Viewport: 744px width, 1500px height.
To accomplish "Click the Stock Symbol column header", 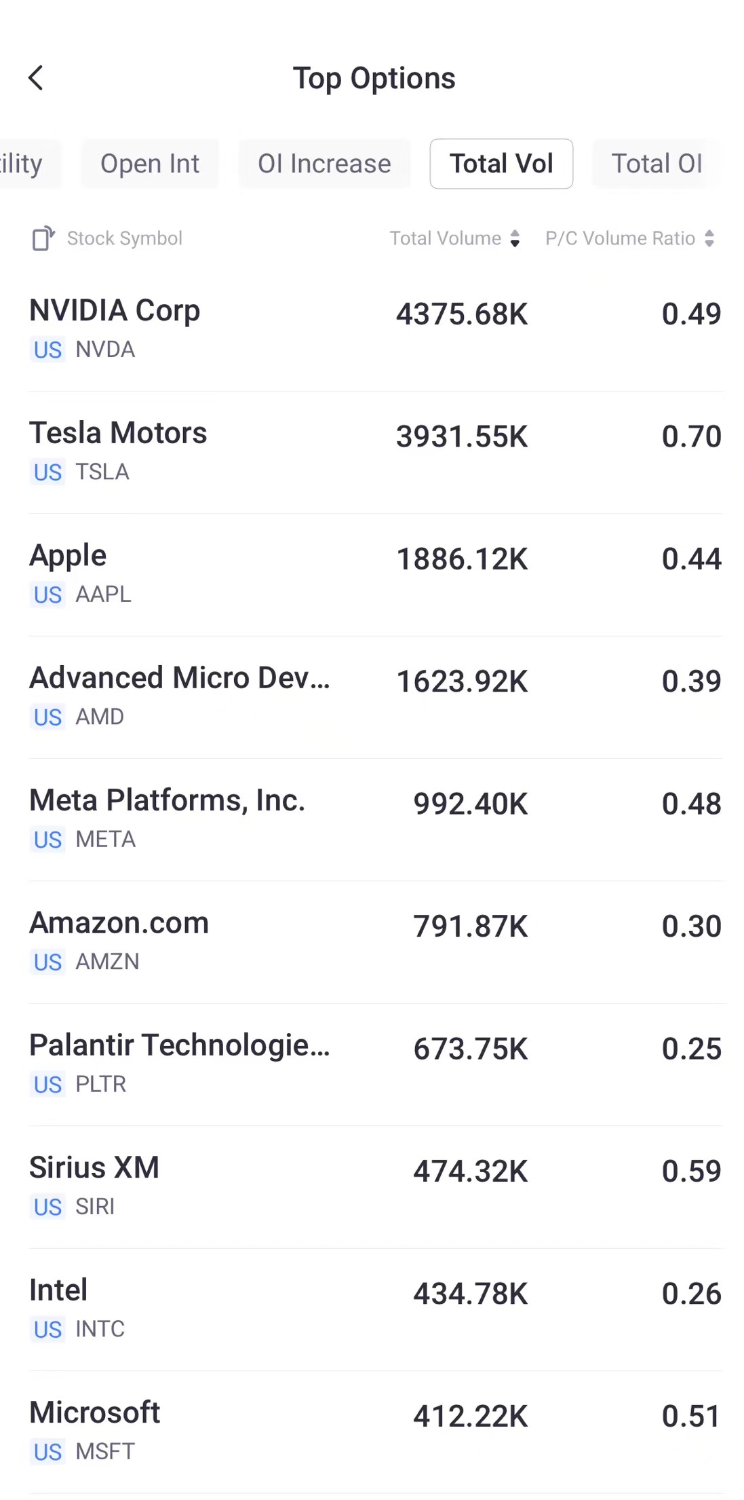I will coord(125,238).
